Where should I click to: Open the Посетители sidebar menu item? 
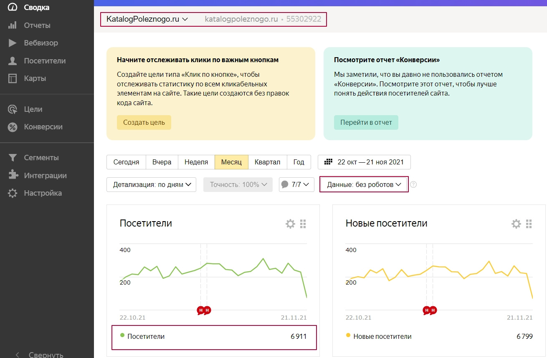point(45,61)
